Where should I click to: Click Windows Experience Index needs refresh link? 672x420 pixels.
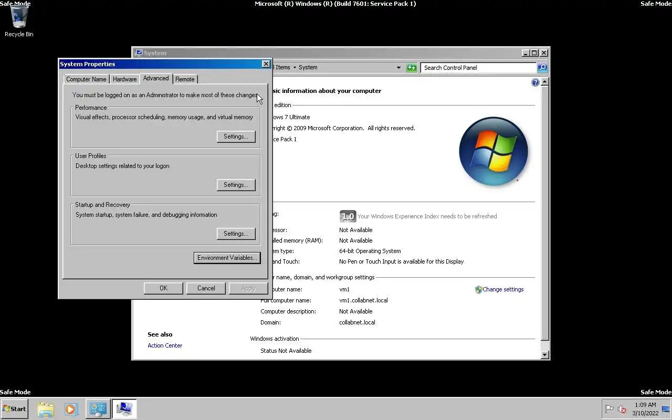427,216
